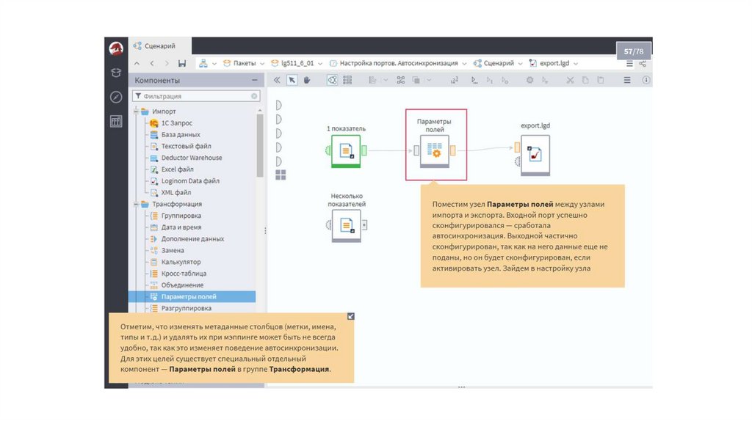Open hamburger menu in canvas toolbar
752x421 pixels.
pyautogui.click(x=627, y=80)
